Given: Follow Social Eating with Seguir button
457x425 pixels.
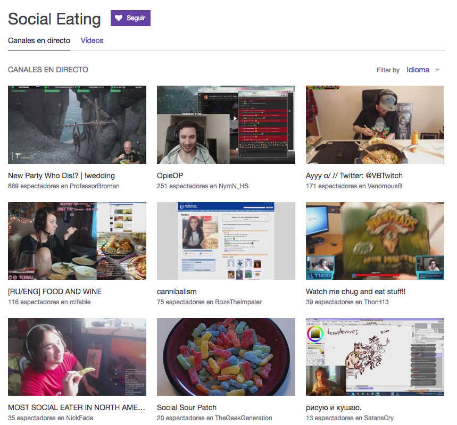Looking at the screenshot, I should pyautogui.click(x=130, y=18).
